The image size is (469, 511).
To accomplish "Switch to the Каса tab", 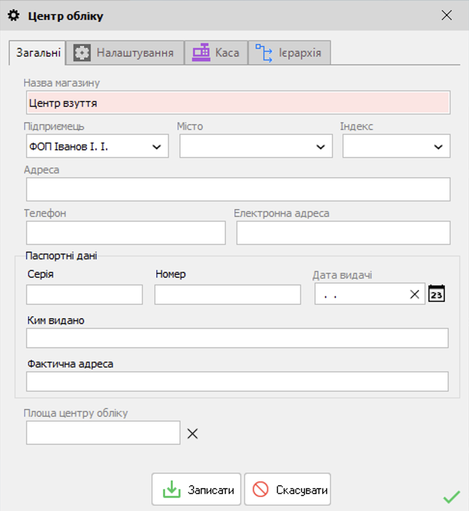I will click(x=216, y=53).
